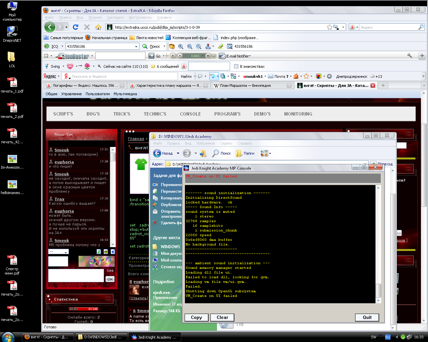The width and height of the screenshot is (428, 342).
Task: Open the wrench settings icon
Action: [x=410, y=56]
